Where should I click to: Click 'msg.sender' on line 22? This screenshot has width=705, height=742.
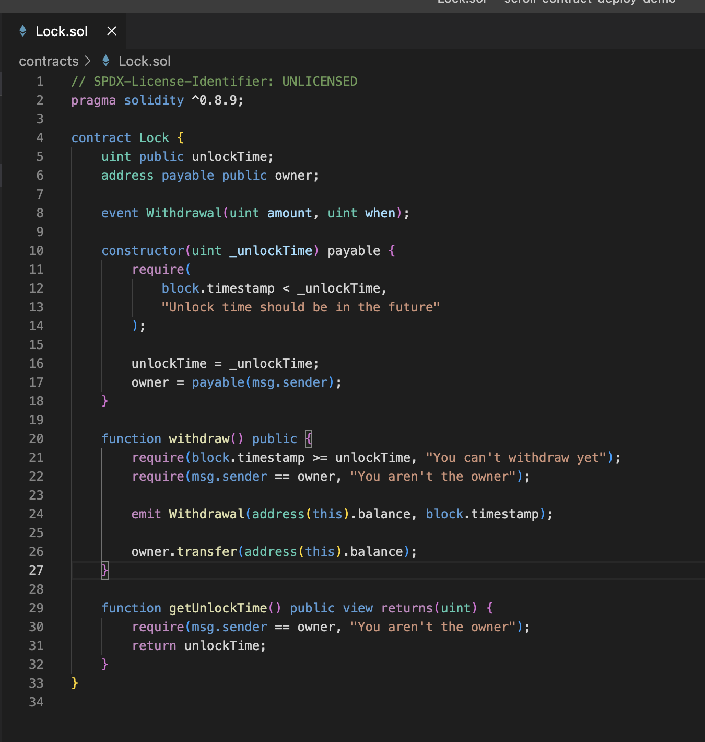point(229,477)
